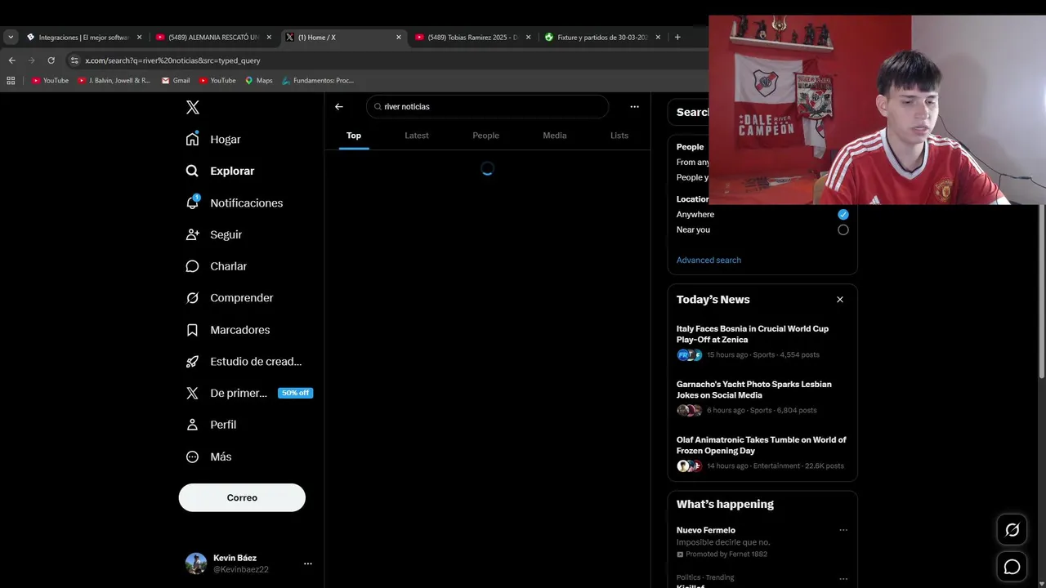This screenshot has height=588, width=1046.
Task: Click 'Location' filter heading text
Action: (x=692, y=198)
